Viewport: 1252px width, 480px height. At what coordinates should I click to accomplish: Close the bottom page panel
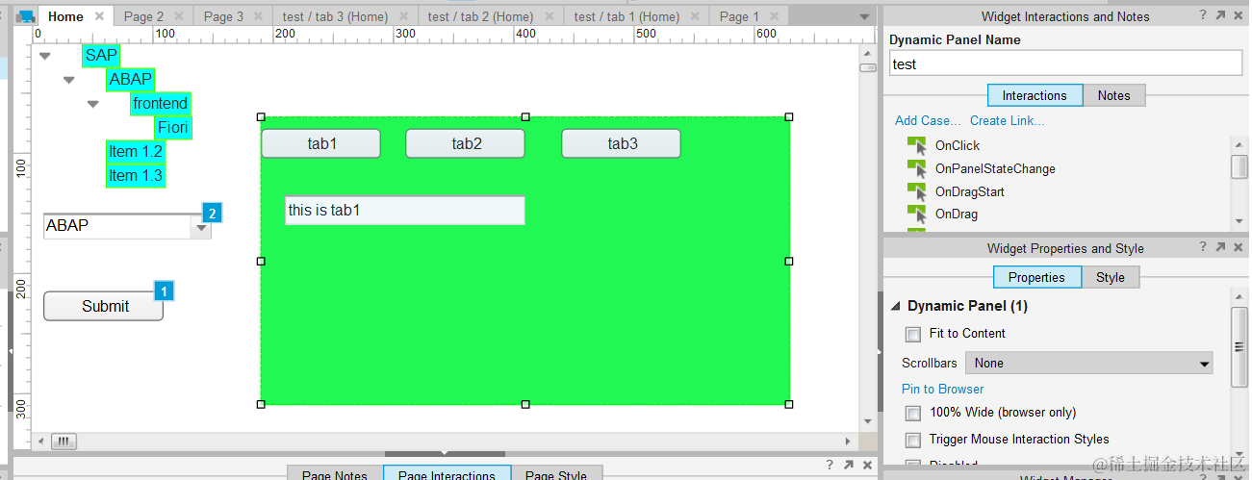867,465
